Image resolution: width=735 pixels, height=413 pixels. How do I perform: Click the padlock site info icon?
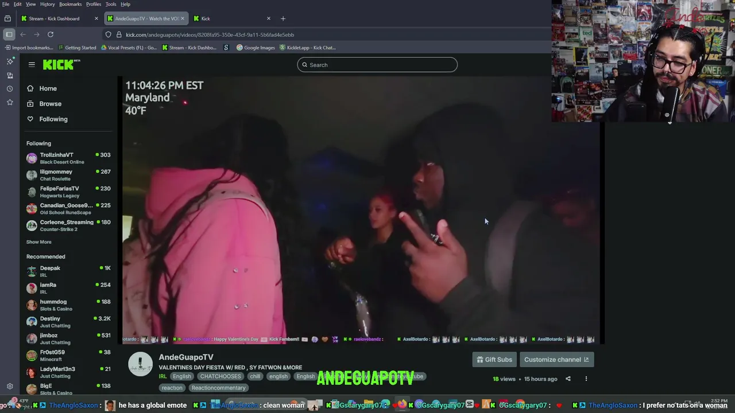[119, 34]
